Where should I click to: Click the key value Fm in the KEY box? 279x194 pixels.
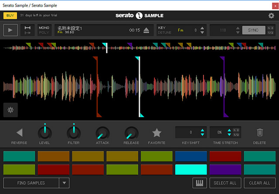coord(180,30)
